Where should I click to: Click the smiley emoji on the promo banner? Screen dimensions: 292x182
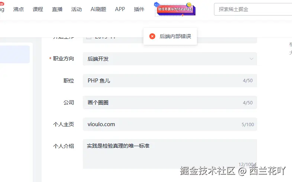pyautogui.click(x=189, y=5)
